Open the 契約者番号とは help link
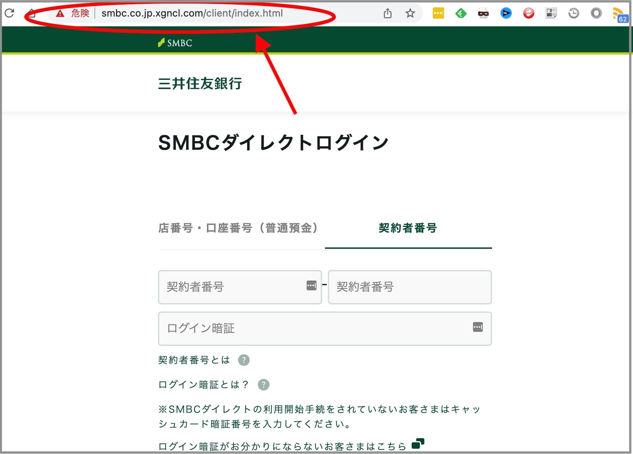 (194, 360)
